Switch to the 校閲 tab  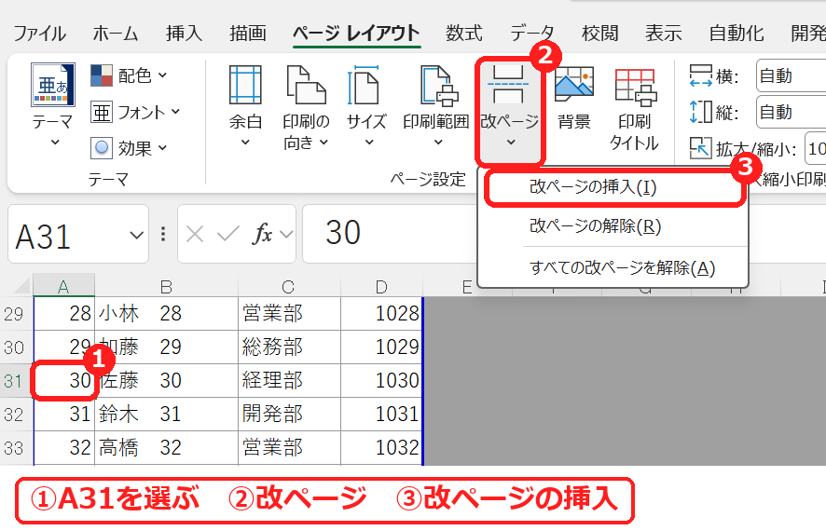(599, 34)
